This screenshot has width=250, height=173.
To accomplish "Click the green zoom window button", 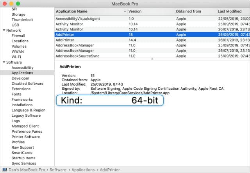I will tap(18, 4).
